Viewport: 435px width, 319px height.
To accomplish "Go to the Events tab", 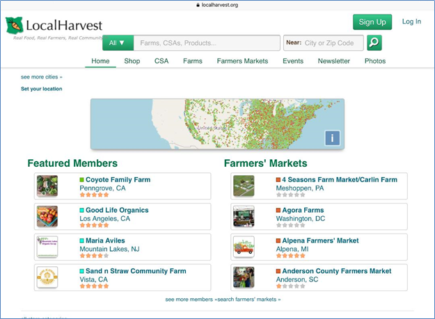I will tap(292, 61).
